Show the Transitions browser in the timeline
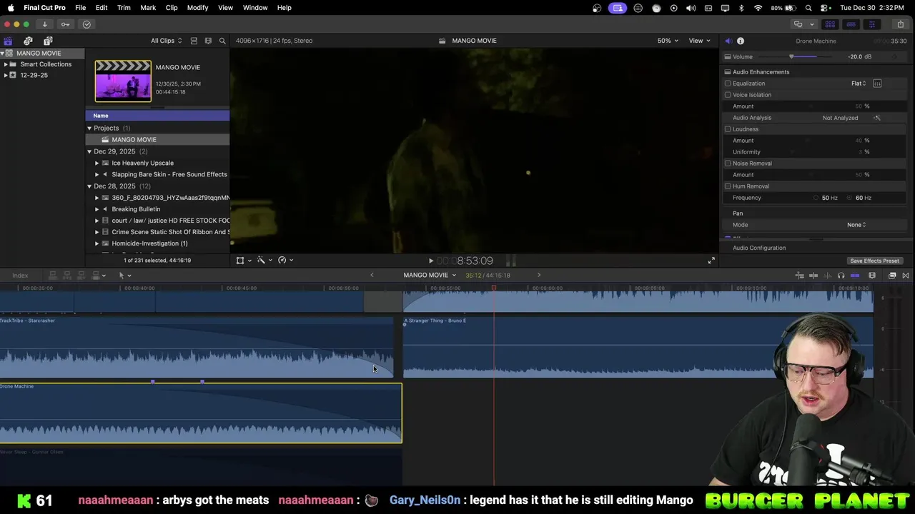 (906, 276)
